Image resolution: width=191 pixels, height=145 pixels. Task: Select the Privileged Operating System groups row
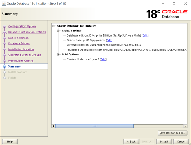tap(127, 50)
